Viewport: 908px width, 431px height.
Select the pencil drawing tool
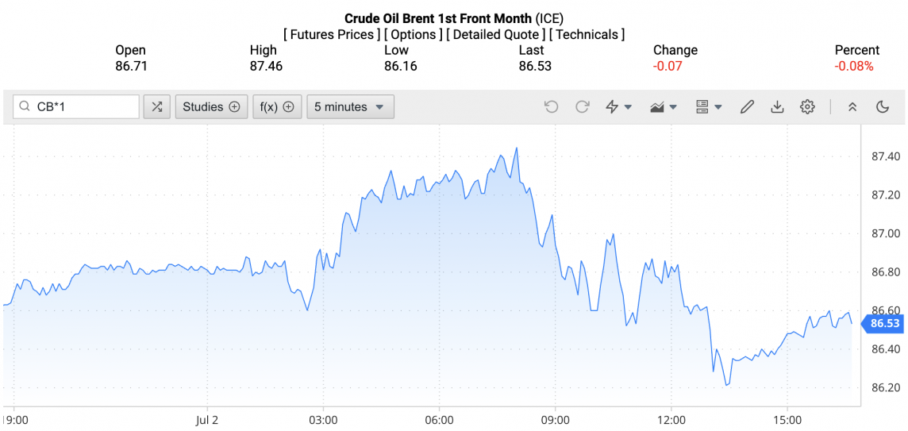[x=746, y=107]
